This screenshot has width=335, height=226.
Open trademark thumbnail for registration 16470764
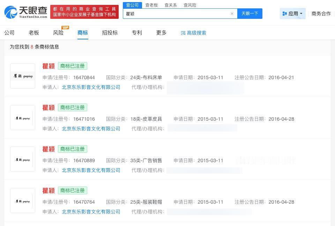(x=23, y=201)
